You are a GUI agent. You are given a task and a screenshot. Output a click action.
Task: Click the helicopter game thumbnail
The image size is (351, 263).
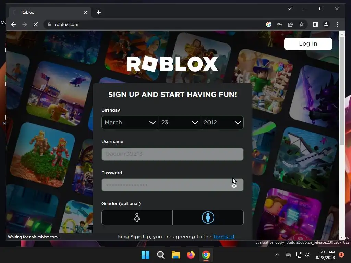point(59,94)
